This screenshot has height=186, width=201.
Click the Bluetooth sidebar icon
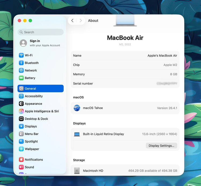[x=21, y=63]
